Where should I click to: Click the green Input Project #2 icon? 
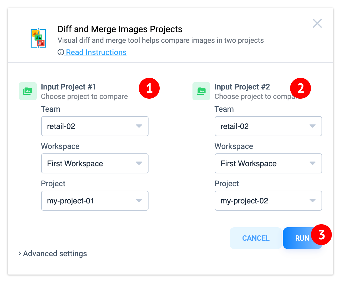[x=201, y=91]
